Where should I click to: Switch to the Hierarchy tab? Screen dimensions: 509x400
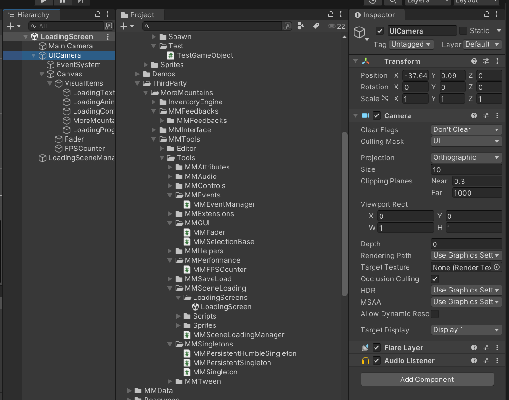32,14
